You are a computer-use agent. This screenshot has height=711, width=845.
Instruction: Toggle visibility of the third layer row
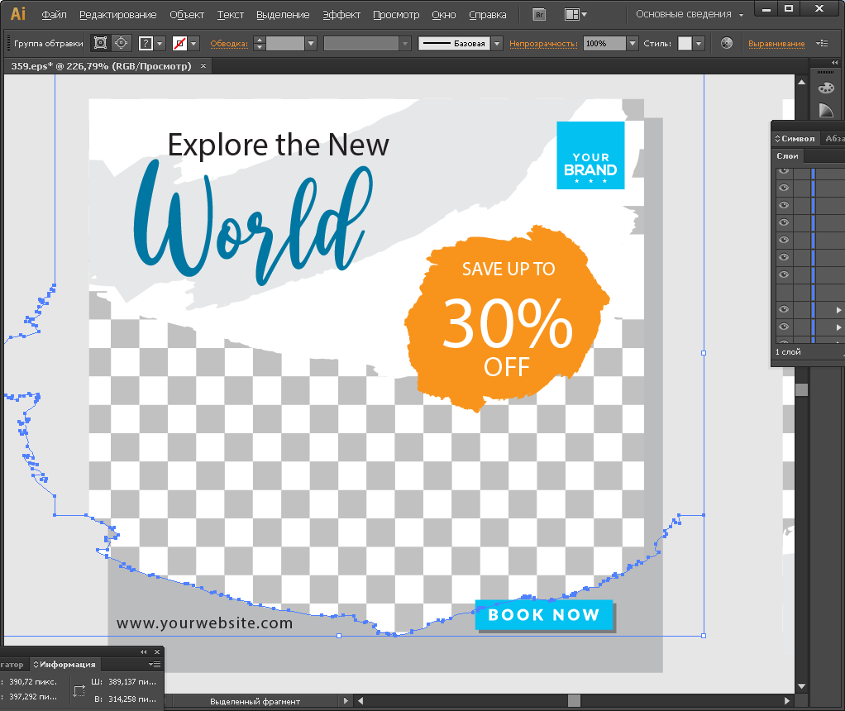pos(783,206)
